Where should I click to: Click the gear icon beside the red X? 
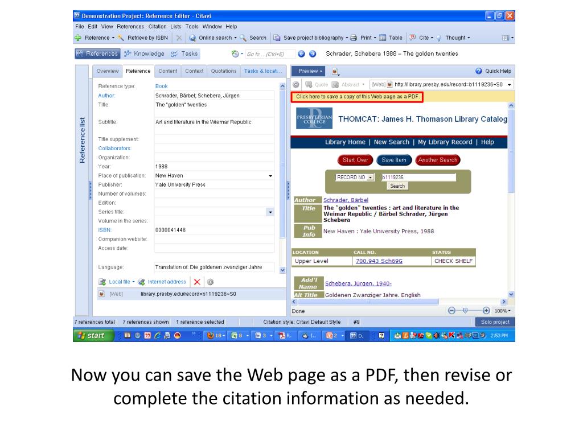211,282
